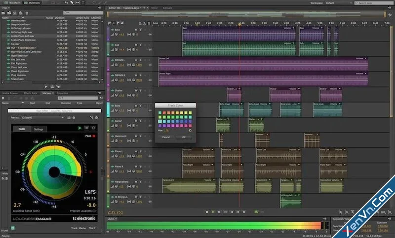Switch to Waveform view
The width and height of the screenshot is (395, 238).
coord(12,3)
